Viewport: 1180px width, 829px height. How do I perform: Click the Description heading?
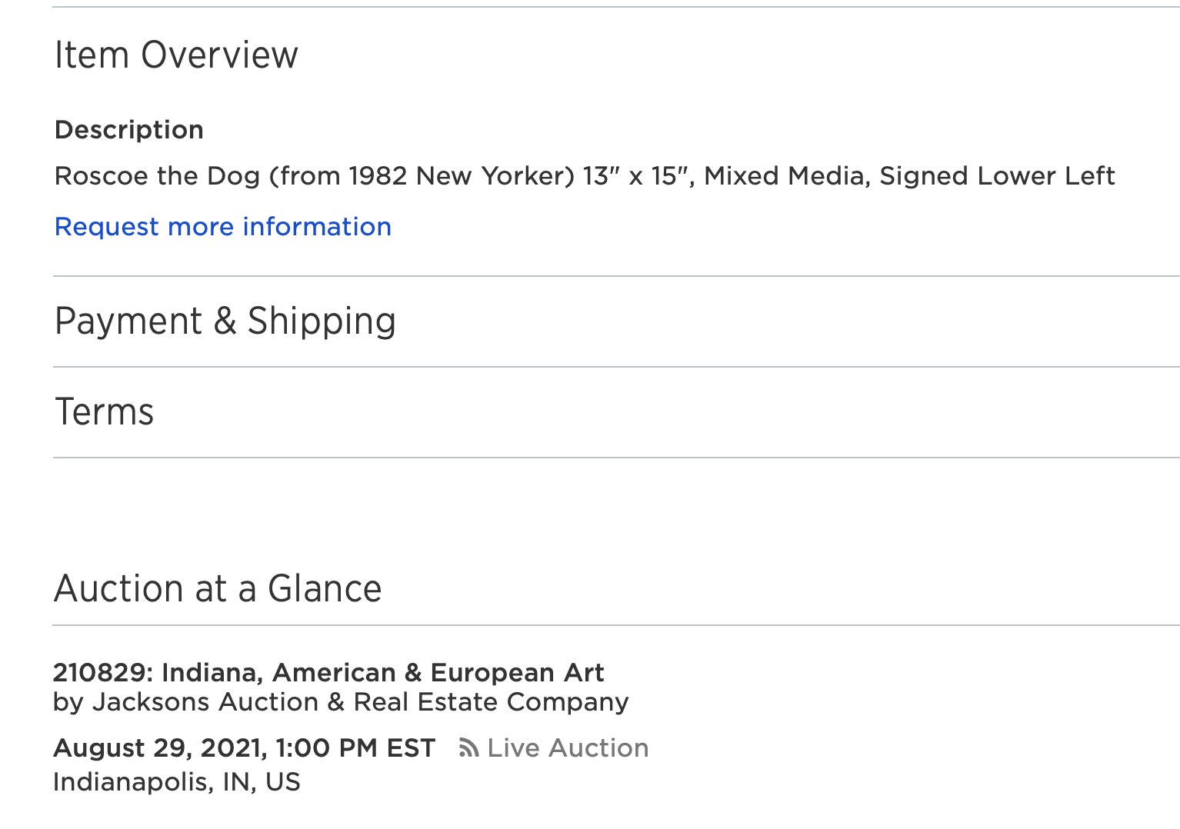coord(129,130)
